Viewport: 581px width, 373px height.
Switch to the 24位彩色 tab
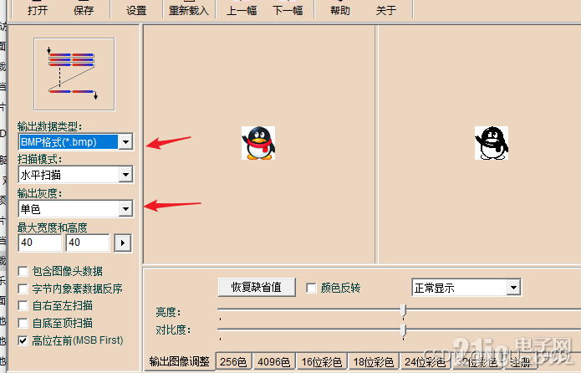(x=426, y=362)
